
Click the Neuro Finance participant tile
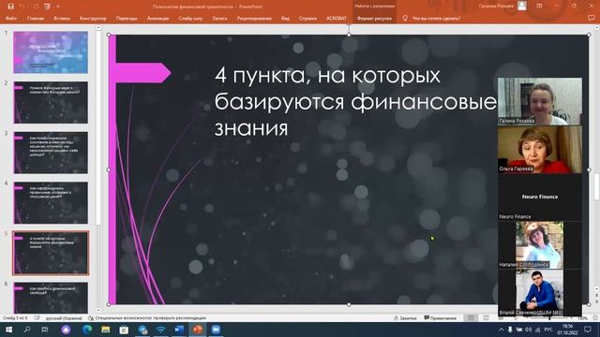coord(540,198)
